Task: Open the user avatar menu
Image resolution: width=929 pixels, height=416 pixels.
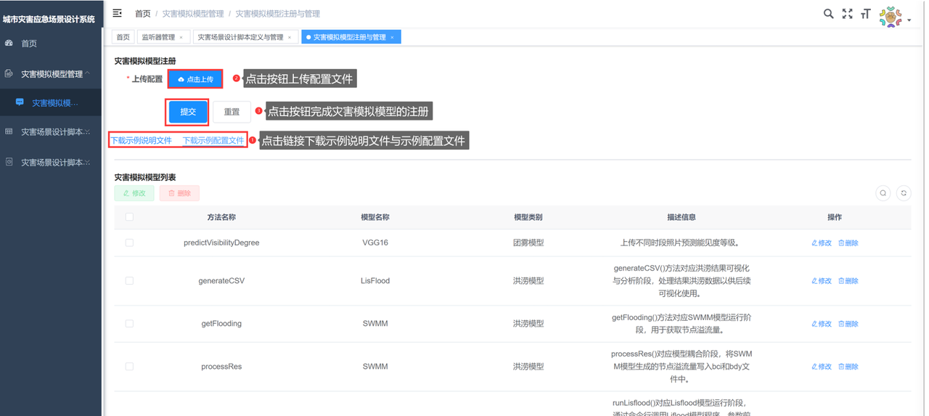Action: tap(891, 17)
